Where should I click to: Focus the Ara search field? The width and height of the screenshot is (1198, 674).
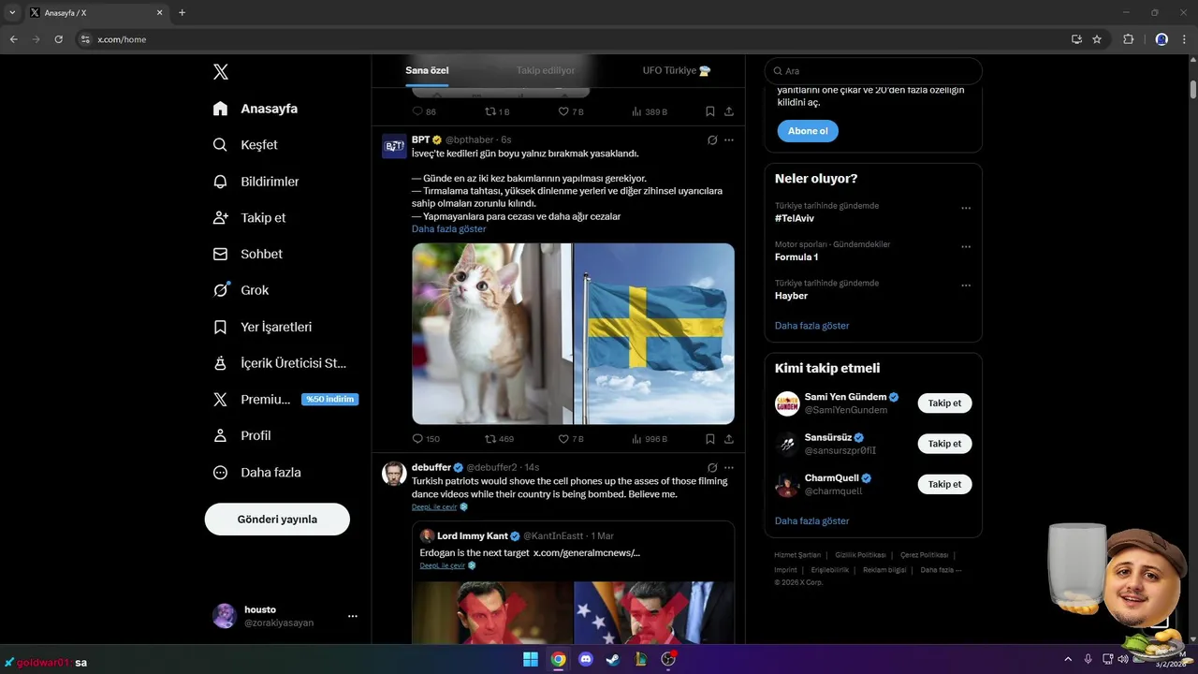point(873,71)
